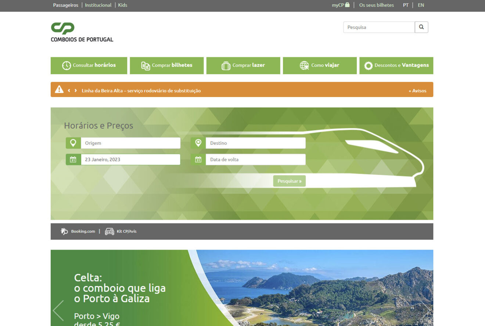Viewport: 485px width, 326px height.
Task: Go to previous banner slide
Action: [58, 311]
